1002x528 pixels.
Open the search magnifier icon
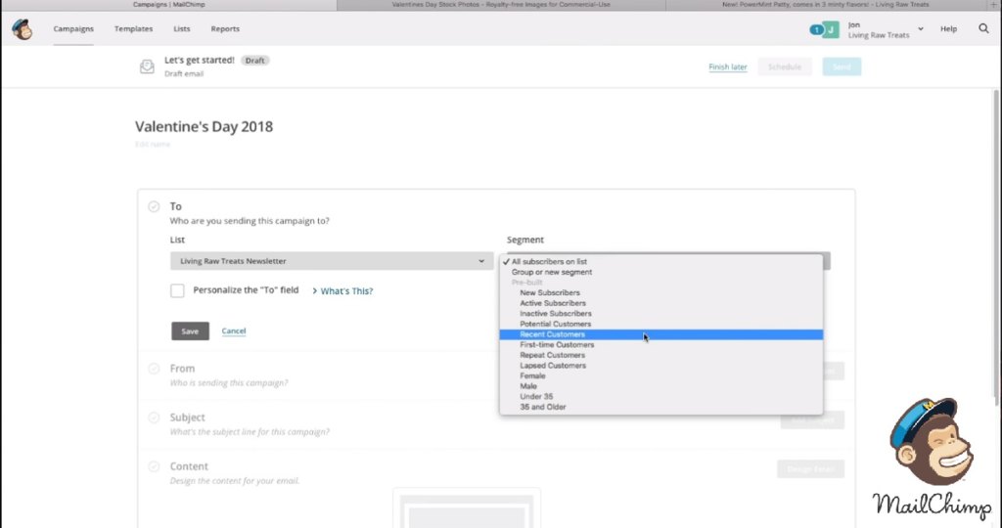point(983,28)
